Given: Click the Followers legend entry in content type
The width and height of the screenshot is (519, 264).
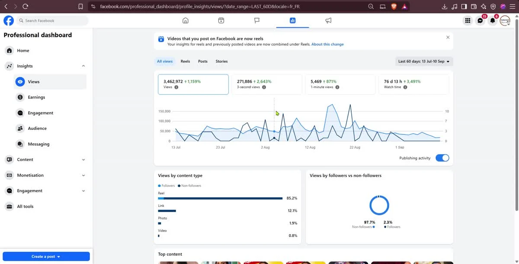Looking at the screenshot, I should tap(167, 186).
